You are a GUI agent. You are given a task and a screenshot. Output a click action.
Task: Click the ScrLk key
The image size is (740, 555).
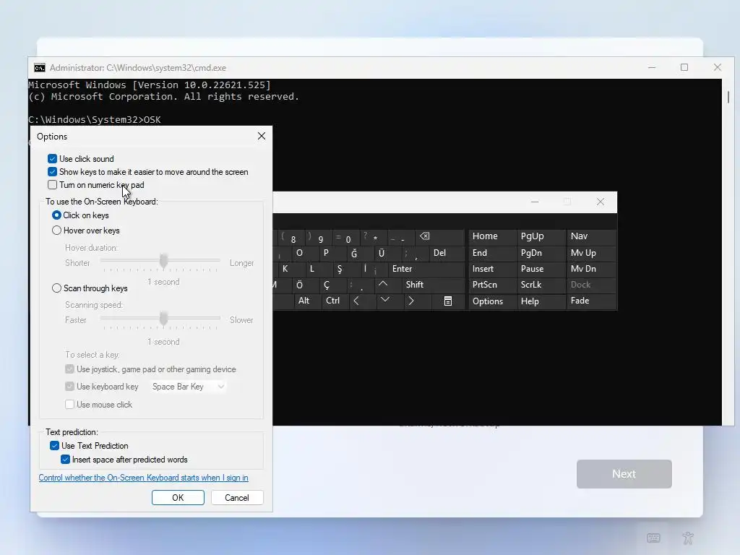tap(541, 285)
